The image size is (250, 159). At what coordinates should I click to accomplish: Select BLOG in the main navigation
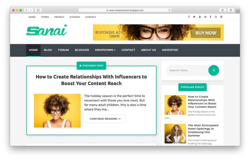pyautogui.click(x=48, y=50)
